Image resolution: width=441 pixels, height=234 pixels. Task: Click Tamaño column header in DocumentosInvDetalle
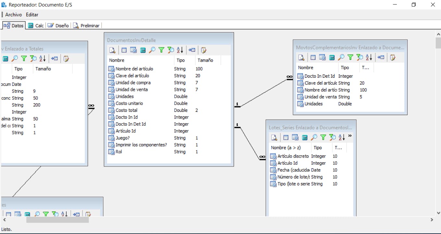point(208,60)
